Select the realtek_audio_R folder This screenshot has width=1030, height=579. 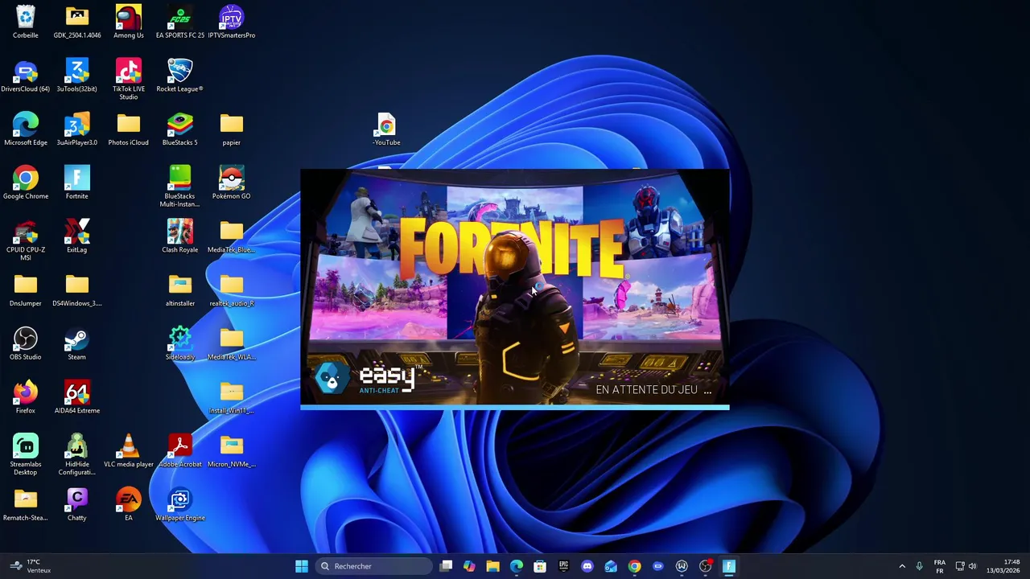click(232, 289)
